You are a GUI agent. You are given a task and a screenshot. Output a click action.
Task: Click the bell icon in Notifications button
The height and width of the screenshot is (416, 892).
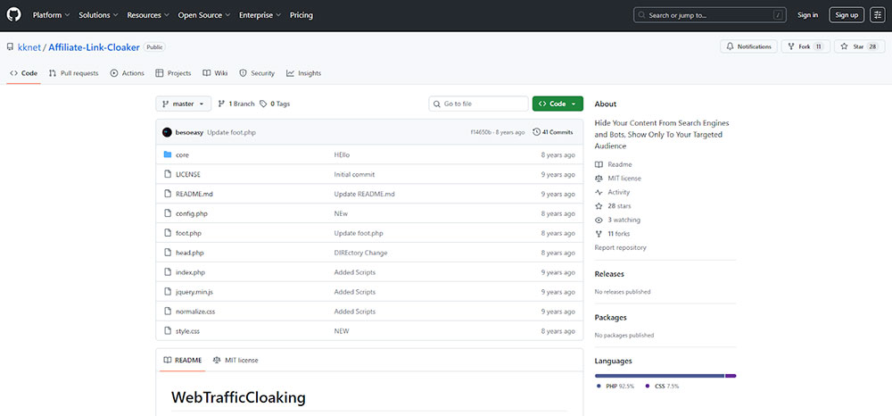[x=731, y=46]
